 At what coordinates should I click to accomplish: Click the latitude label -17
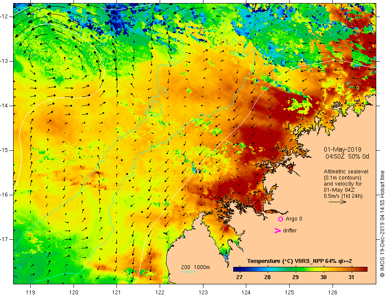[5, 239]
